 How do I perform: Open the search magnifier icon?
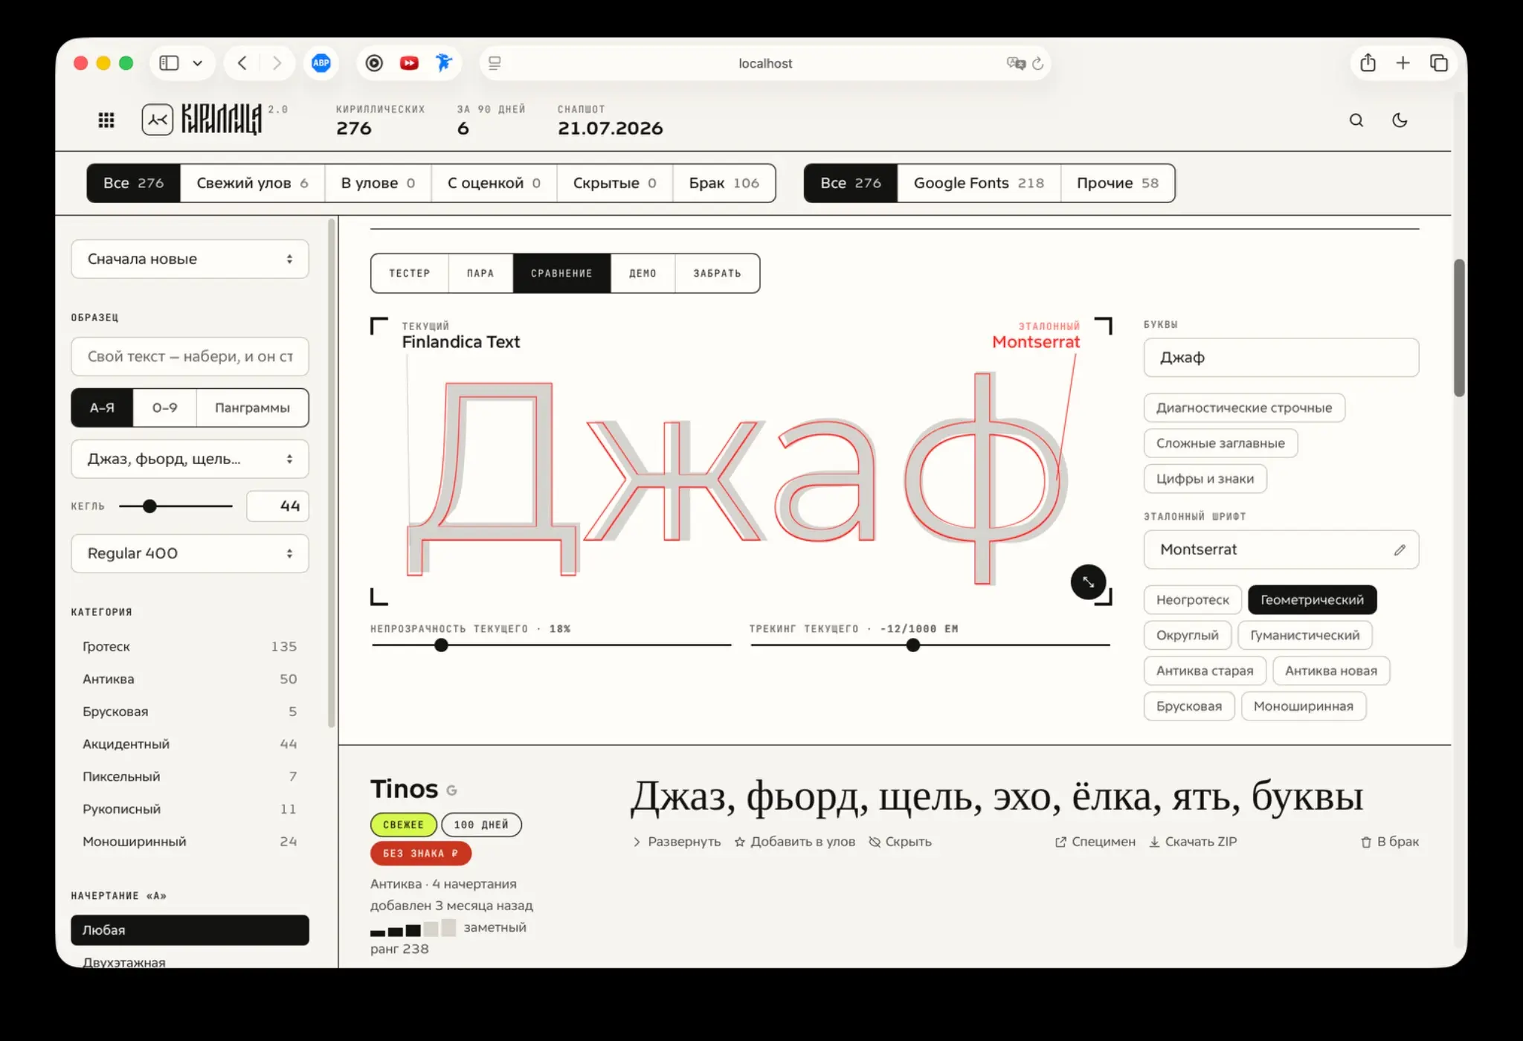click(x=1356, y=120)
